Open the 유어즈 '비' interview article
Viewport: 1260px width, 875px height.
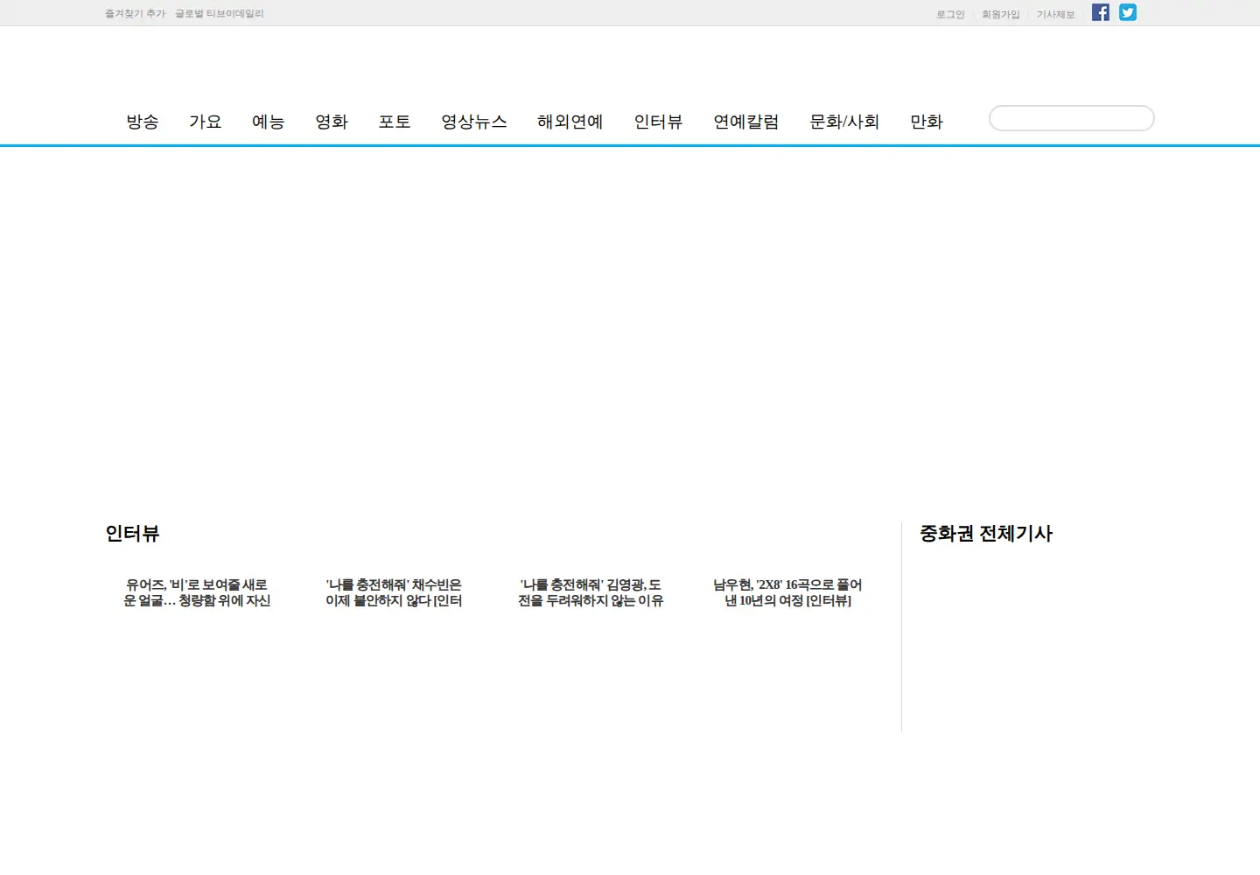tap(197, 592)
